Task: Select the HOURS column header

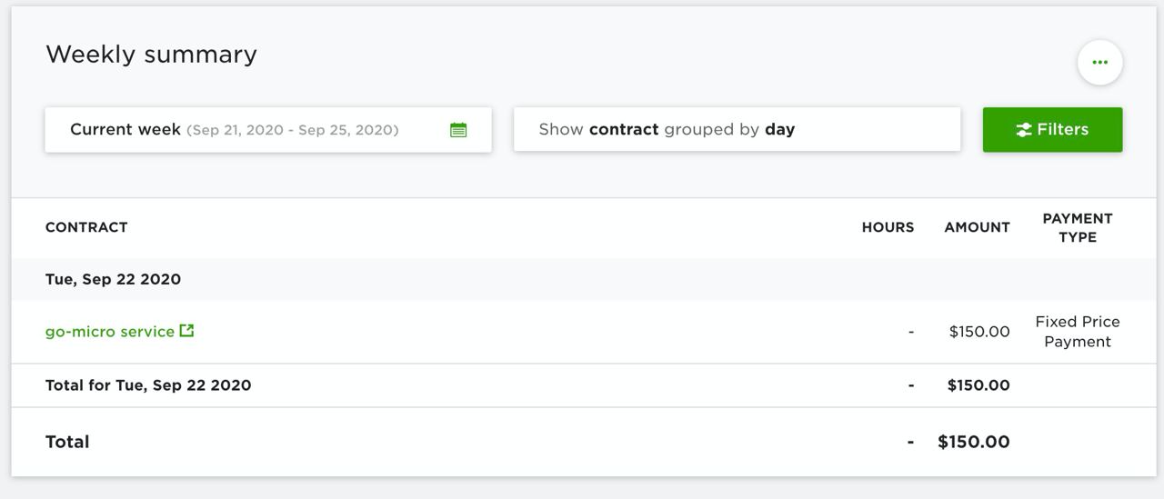Action: pyautogui.click(x=888, y=227)
